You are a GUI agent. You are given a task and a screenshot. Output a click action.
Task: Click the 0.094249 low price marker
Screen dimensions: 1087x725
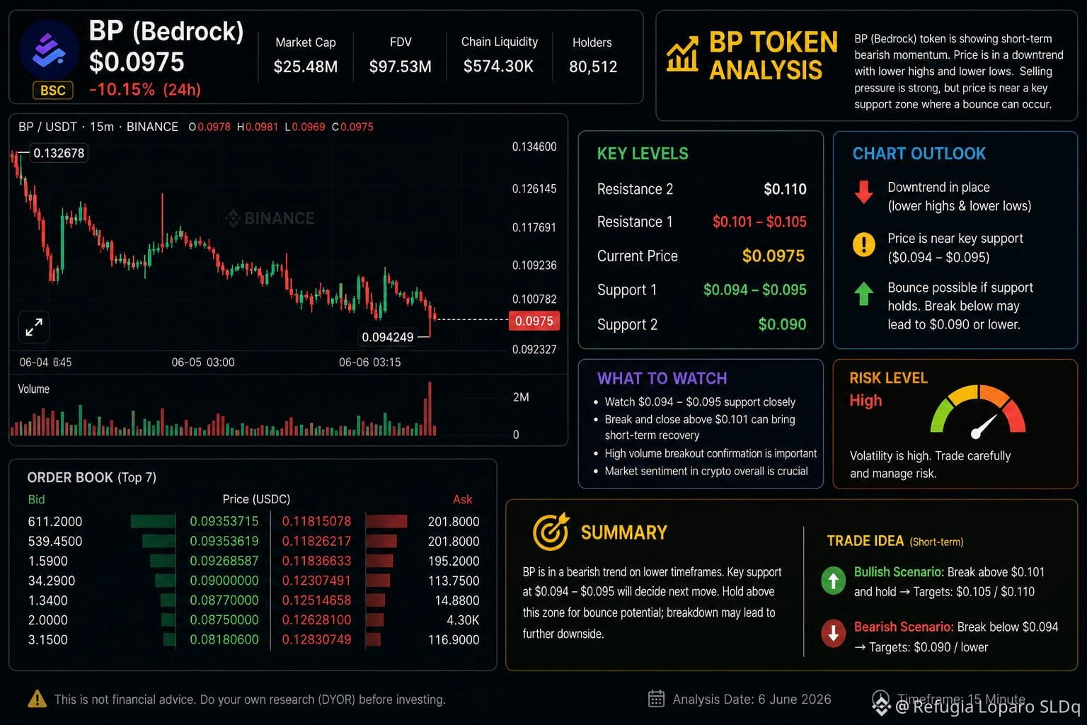[x=388, y=337]
